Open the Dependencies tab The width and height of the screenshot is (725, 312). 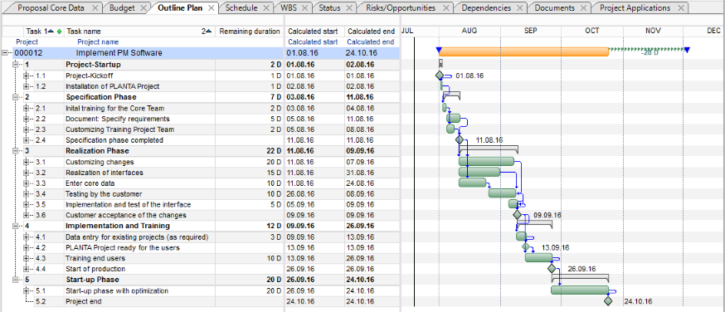click(x=486, y=7)
